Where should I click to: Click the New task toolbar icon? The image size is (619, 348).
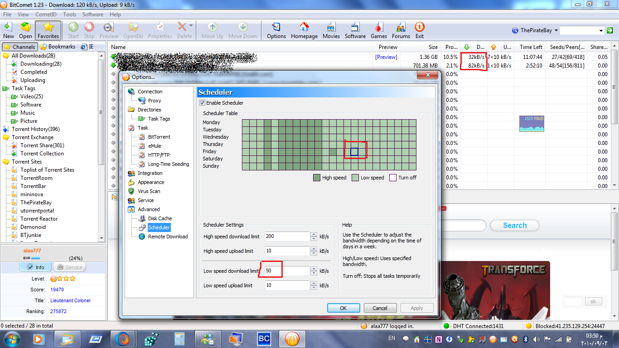(9, 30)
